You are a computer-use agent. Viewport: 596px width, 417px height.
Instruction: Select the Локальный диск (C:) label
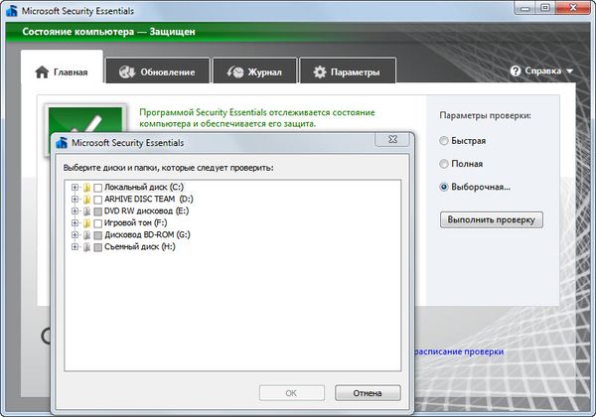[x=144, y=187]
